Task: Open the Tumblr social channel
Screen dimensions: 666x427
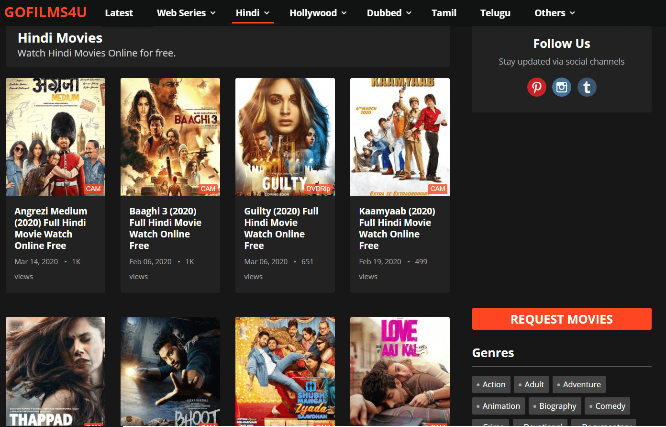Action: [587, 87]
